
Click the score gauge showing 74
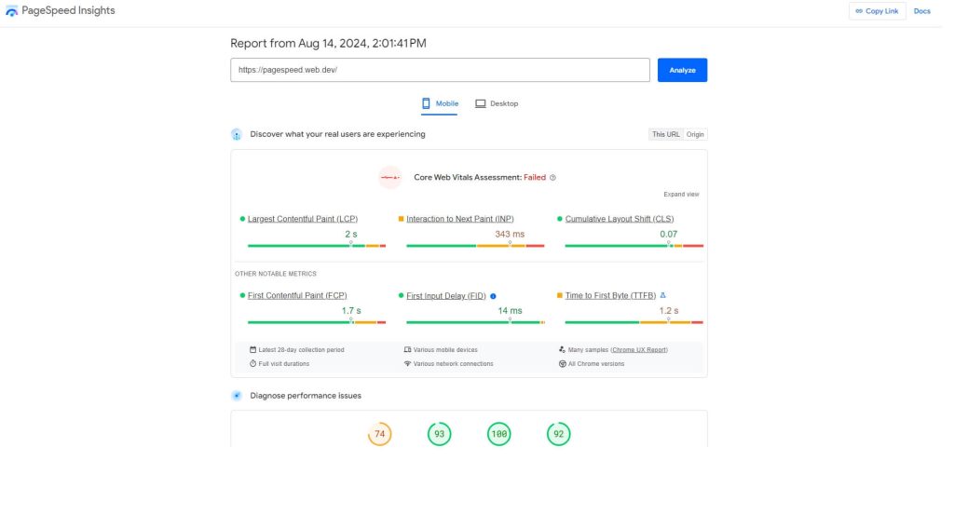pos(380,434)
